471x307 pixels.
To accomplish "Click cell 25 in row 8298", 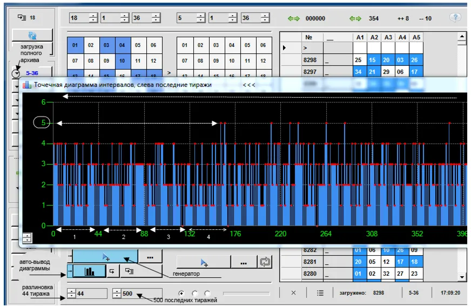I will click(360, 60).
